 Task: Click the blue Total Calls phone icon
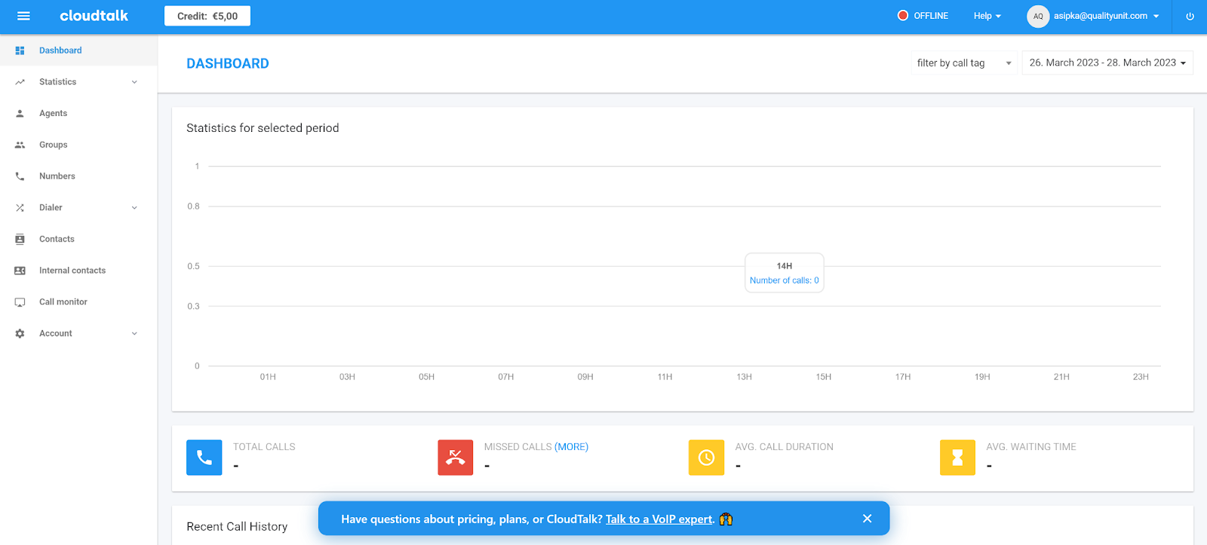[204, 458]
